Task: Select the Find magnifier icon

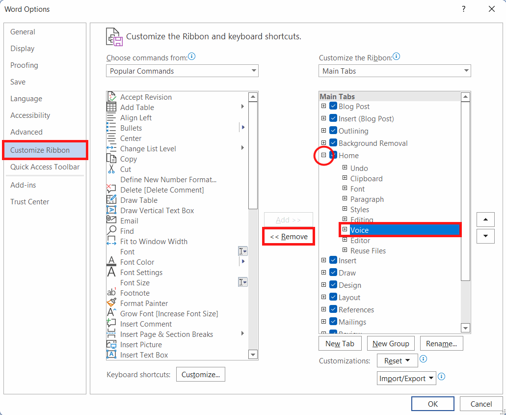Action: point(111,231)
